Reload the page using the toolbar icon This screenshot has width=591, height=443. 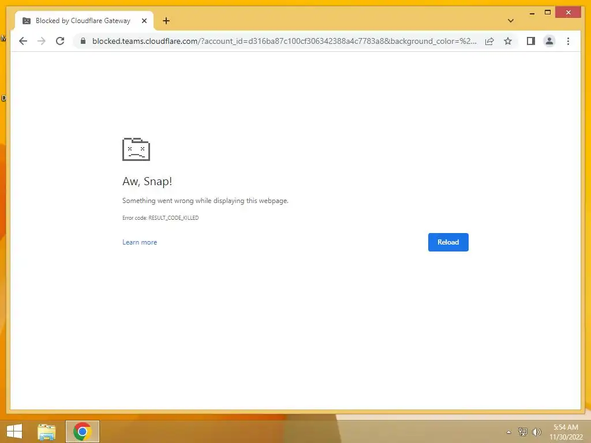pyautogui.click(x=60, y=41)
